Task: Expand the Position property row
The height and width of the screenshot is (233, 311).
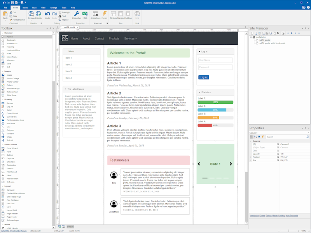Action: coord(250,157)
